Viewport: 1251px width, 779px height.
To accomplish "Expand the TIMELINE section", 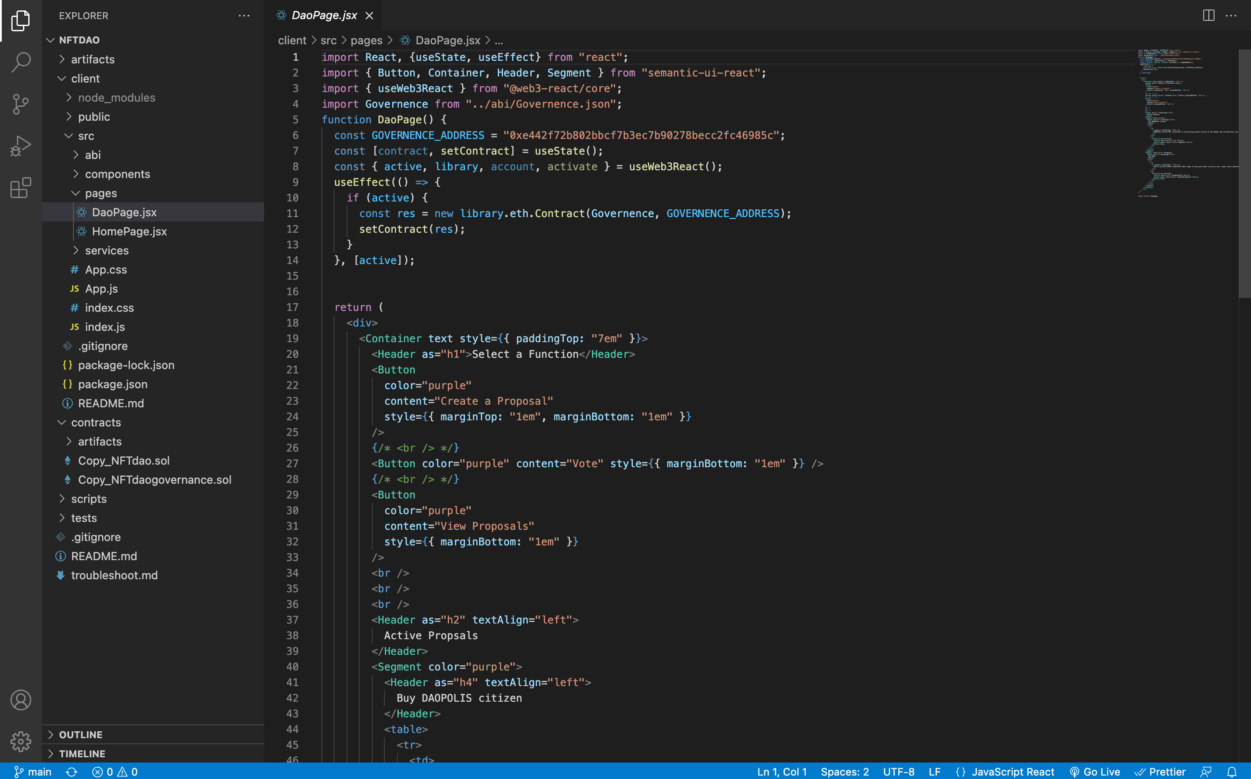I will pos(82,753).
